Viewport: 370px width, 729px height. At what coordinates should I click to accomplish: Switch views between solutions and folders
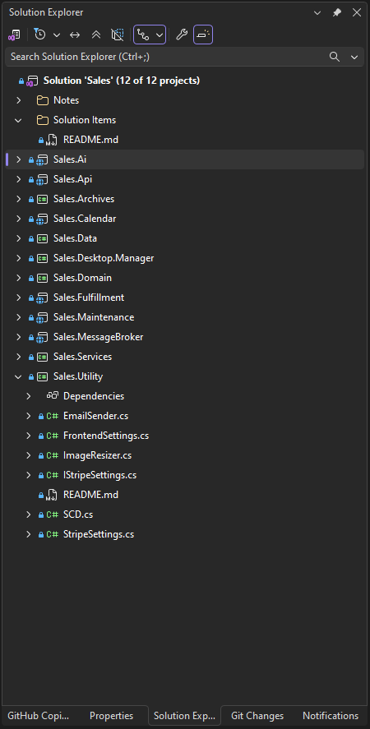pos(14,35)
